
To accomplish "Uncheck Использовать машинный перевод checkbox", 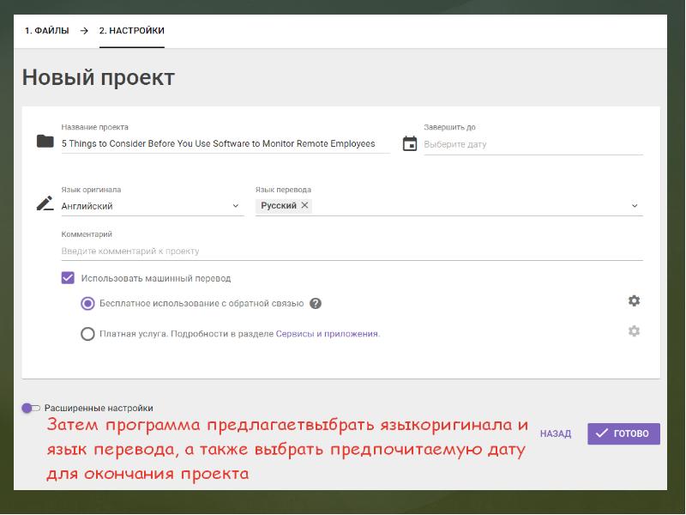I will [68, 278].
